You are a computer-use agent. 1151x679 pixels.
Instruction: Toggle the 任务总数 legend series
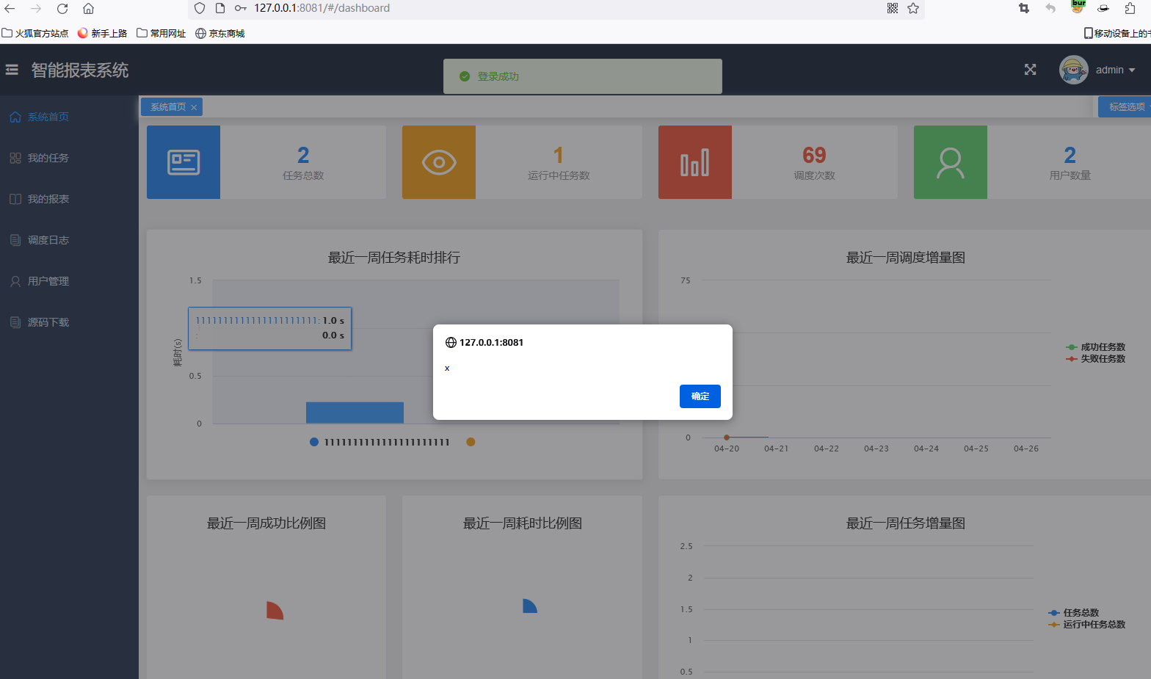(1074, 613)
